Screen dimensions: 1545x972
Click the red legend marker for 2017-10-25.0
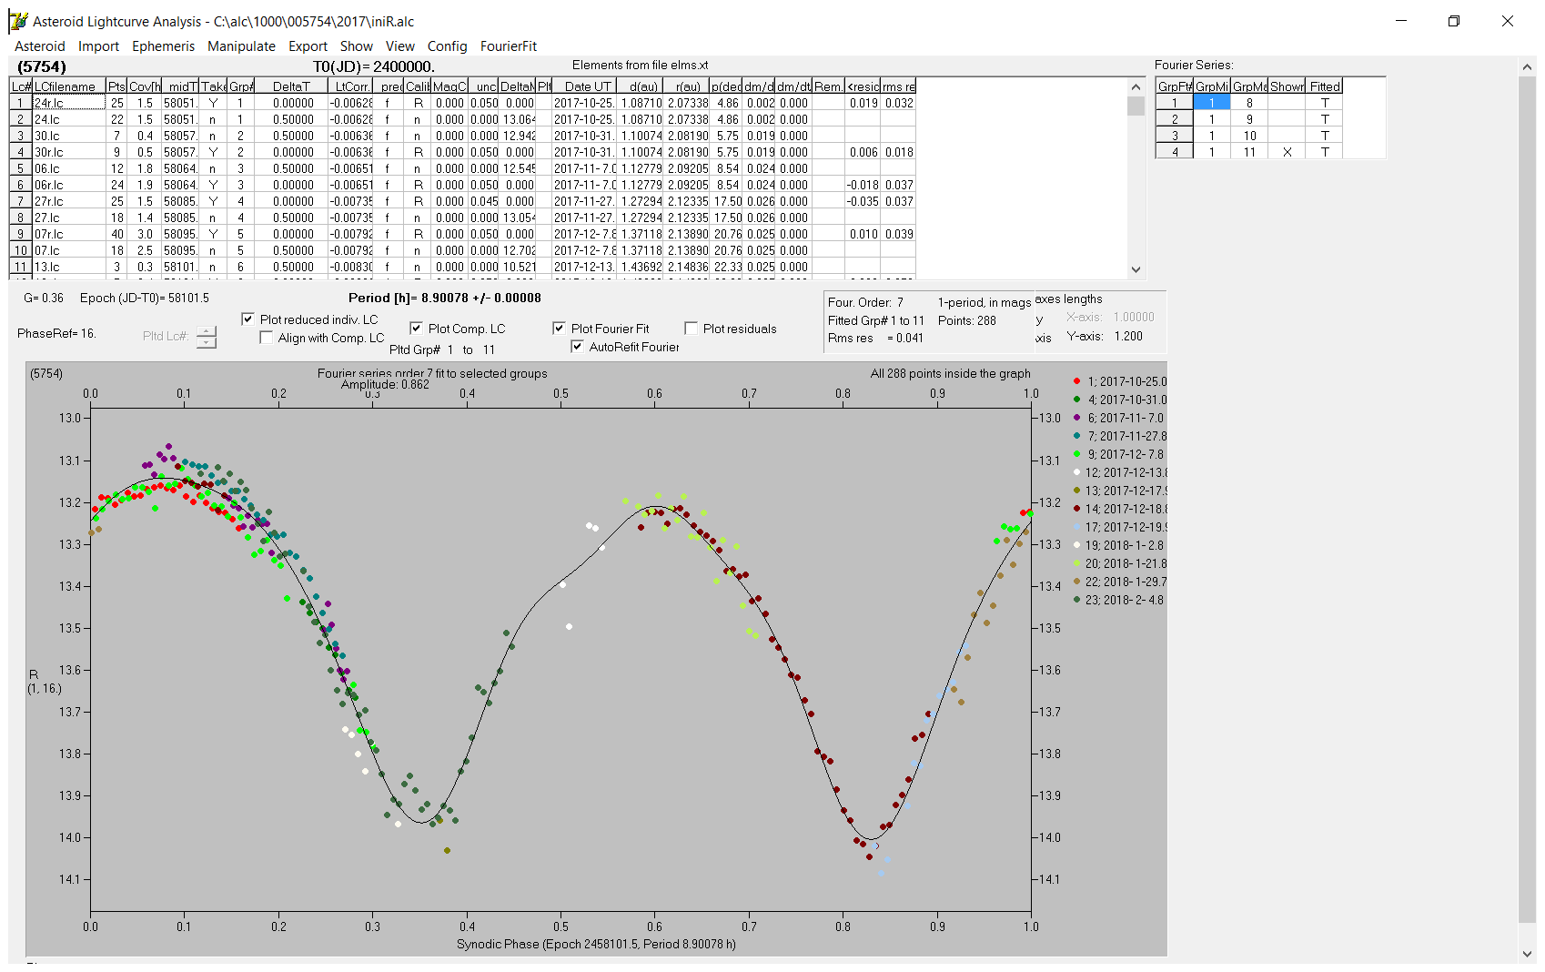tap(1076, 381)
